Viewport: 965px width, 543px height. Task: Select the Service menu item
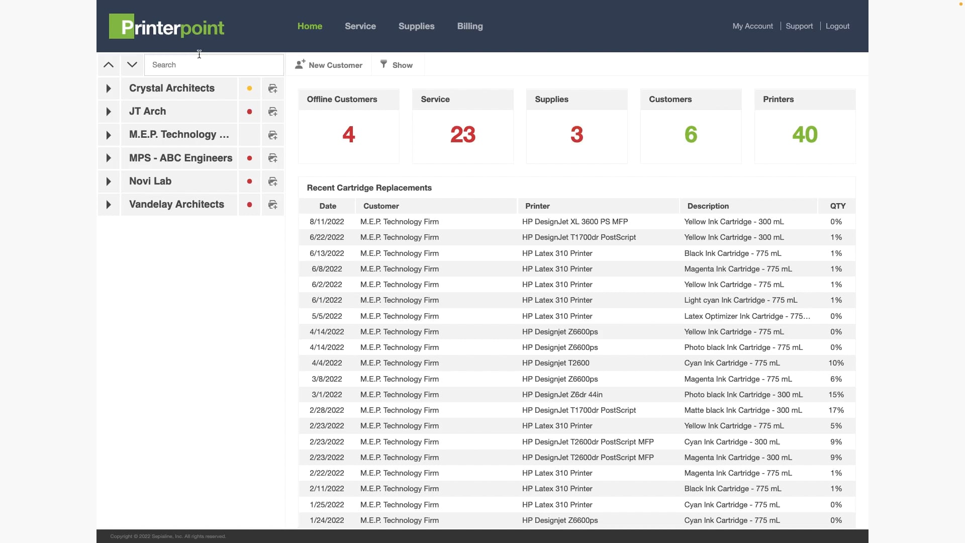tap(360, 27)
